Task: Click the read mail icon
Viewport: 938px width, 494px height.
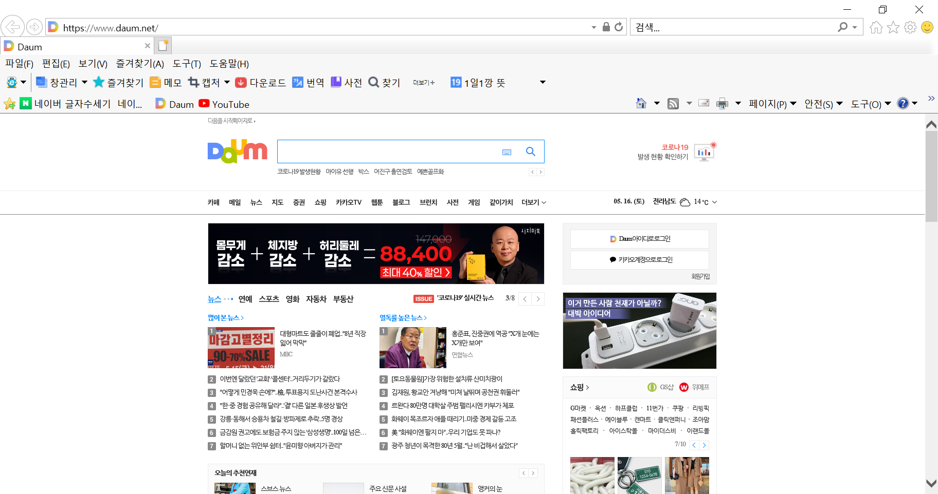Action: pyautogui.click(x=704, y=103)
